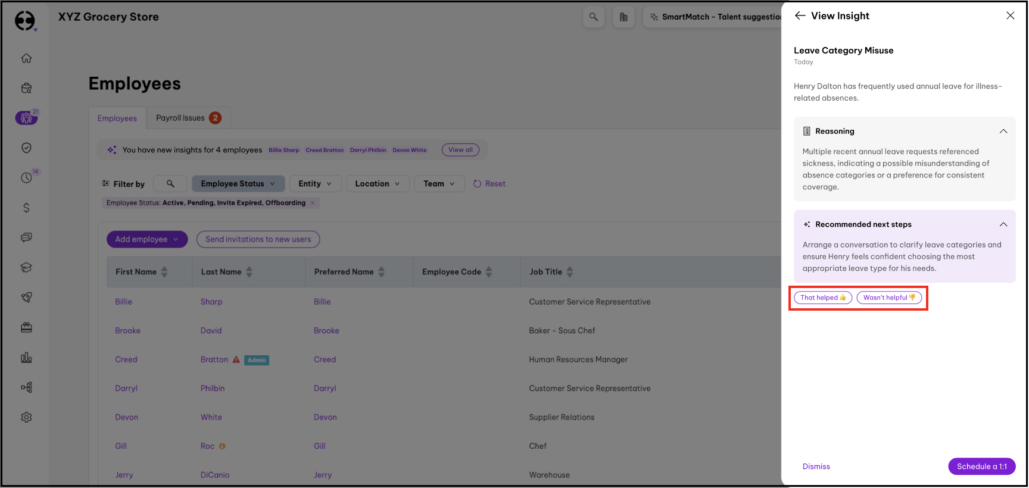
Task: Dismiss the insight
Action: [x=816, y=467]
